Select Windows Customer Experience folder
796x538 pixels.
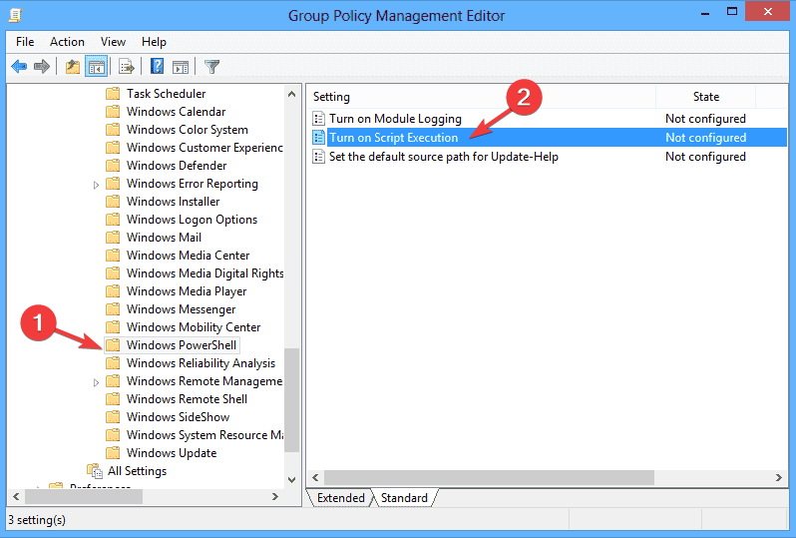coord(204,148)
